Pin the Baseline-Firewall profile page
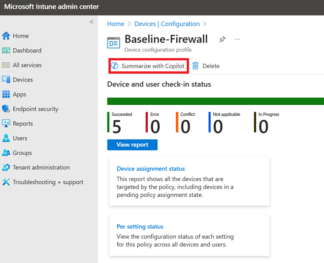 coord(222,39)
